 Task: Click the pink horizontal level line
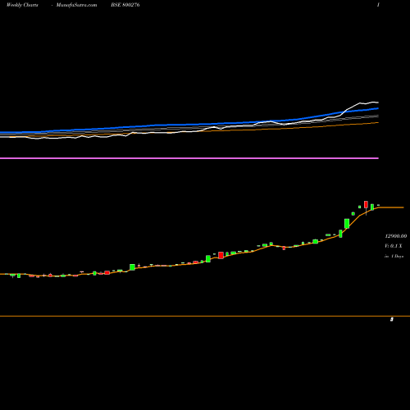pos(189,158)
